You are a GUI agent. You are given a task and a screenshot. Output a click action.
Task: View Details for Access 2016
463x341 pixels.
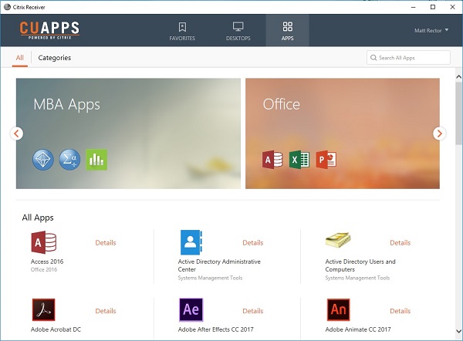pyautogui.click(x=106, y=243)
